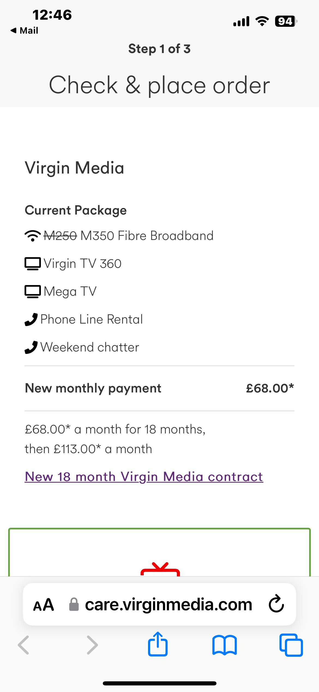Go forward with the right chevron
The width and height of the screenshot is (319, 692).
point(92,645)
